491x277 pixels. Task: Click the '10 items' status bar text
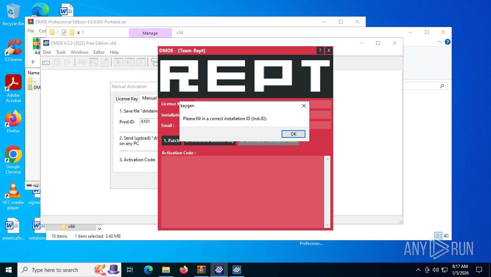click(59, 236)
